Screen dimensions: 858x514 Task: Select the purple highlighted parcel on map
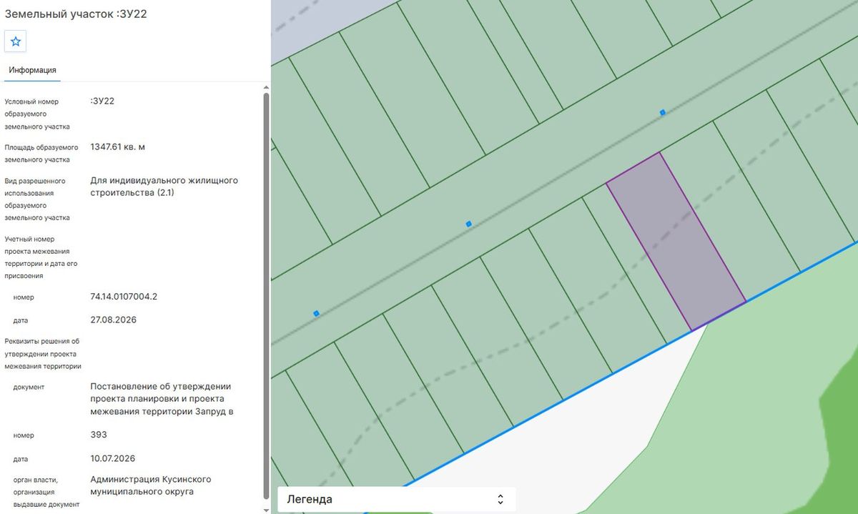pos(676,241)
